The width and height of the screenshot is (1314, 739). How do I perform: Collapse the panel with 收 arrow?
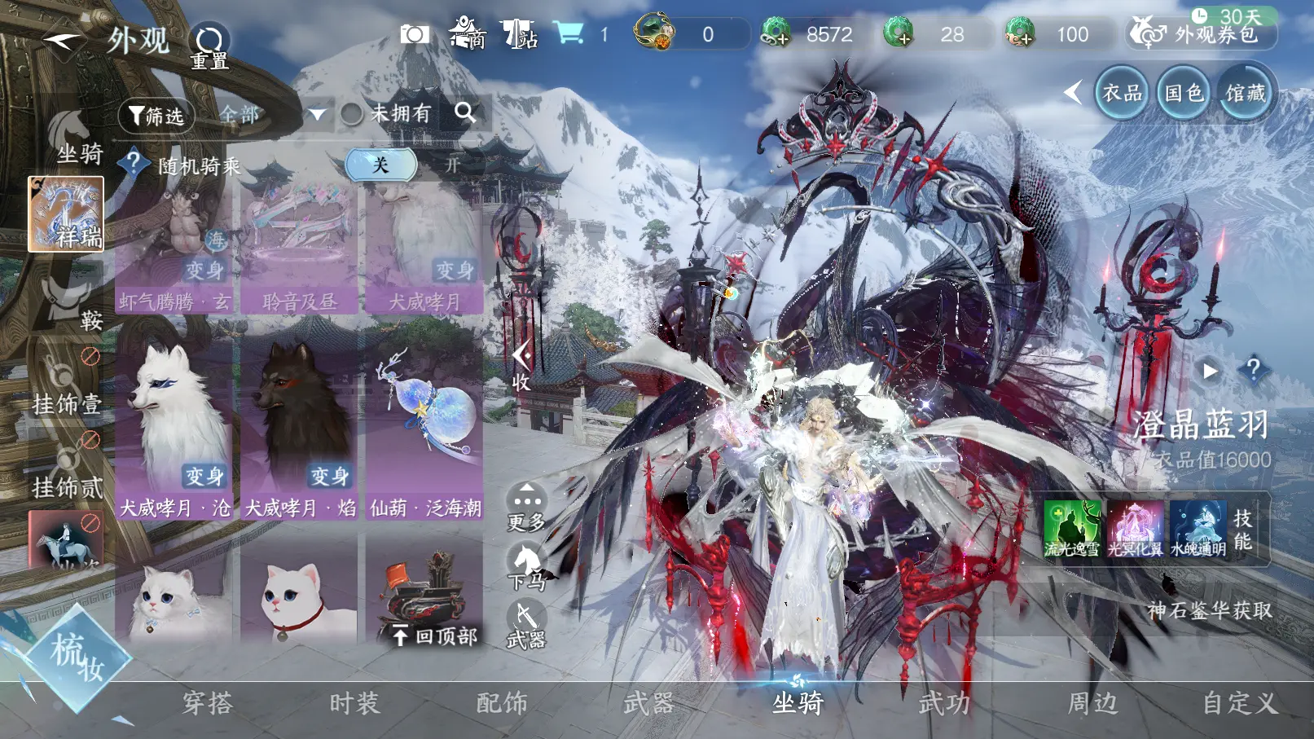(x=521, y=366)
